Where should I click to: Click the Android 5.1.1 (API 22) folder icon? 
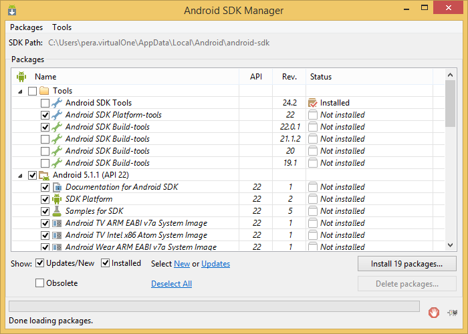pyautogui.click(x=44, y=175)
